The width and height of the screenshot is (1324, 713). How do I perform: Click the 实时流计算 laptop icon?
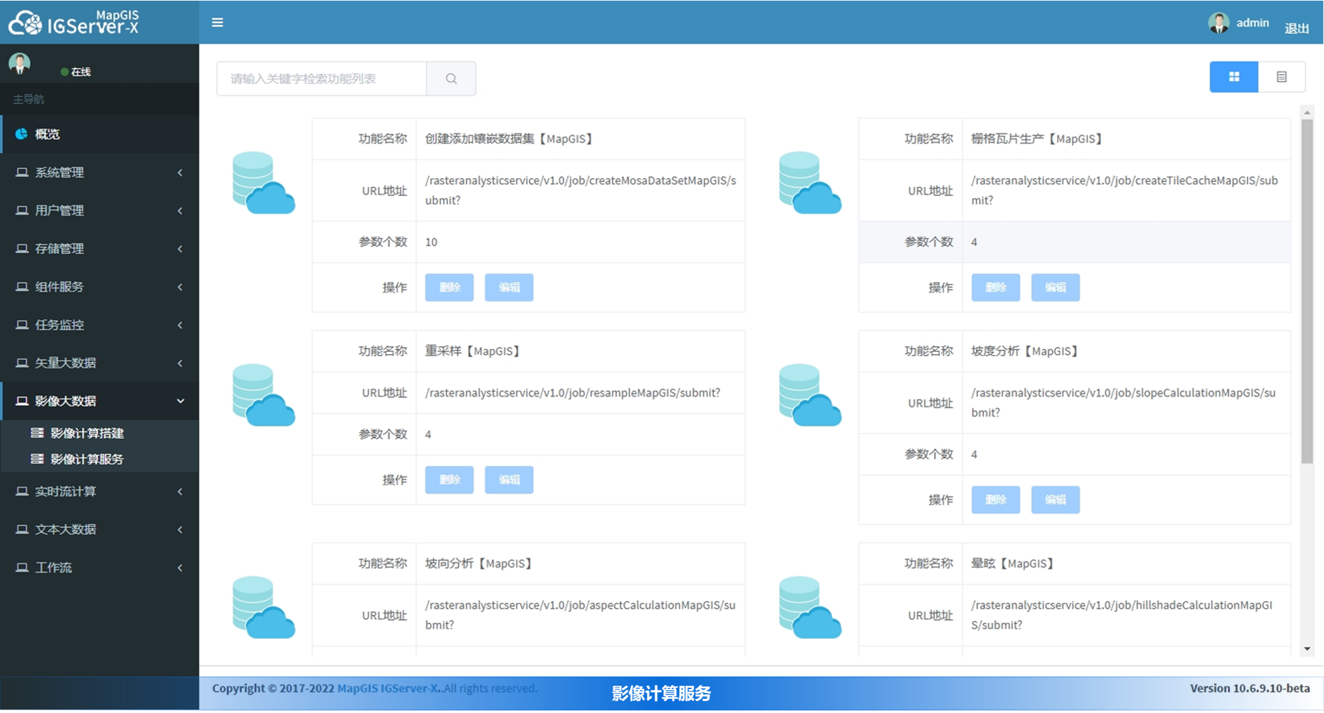(x=22, y=491)
